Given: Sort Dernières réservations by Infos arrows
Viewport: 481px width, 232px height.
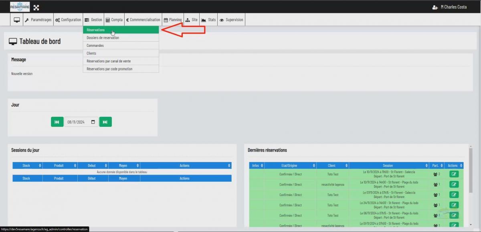Looking at the screenshot, I should pos(262,166).
